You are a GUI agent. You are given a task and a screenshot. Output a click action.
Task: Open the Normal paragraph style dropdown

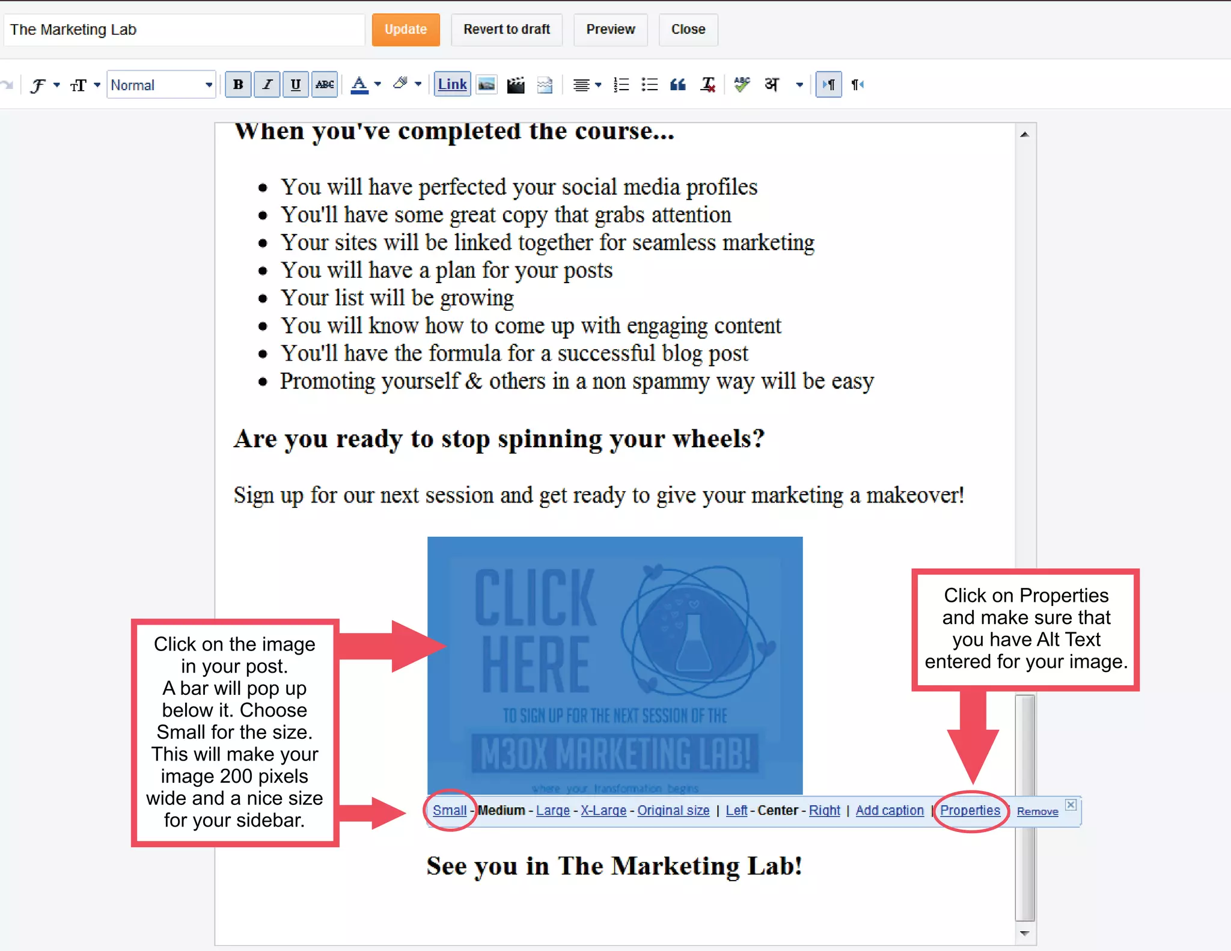point(161,85)
